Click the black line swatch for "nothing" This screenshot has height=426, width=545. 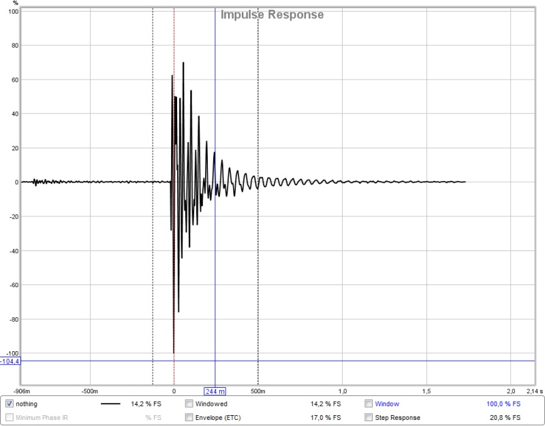click(110, 404)
